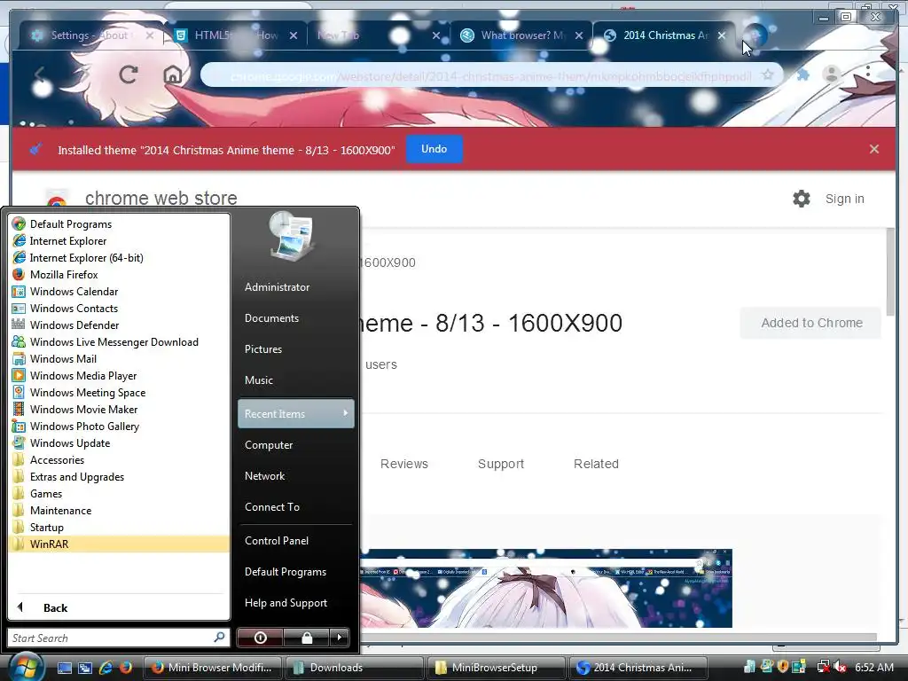908x681 pixels.
Task: Open Windows Movie Maker
Action: [x=83, y=409]
